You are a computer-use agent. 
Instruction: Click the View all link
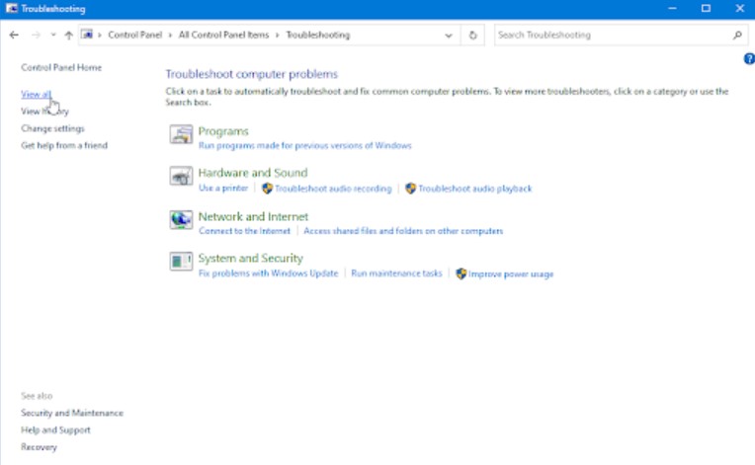pyautogui.click(x=37, y=94)
